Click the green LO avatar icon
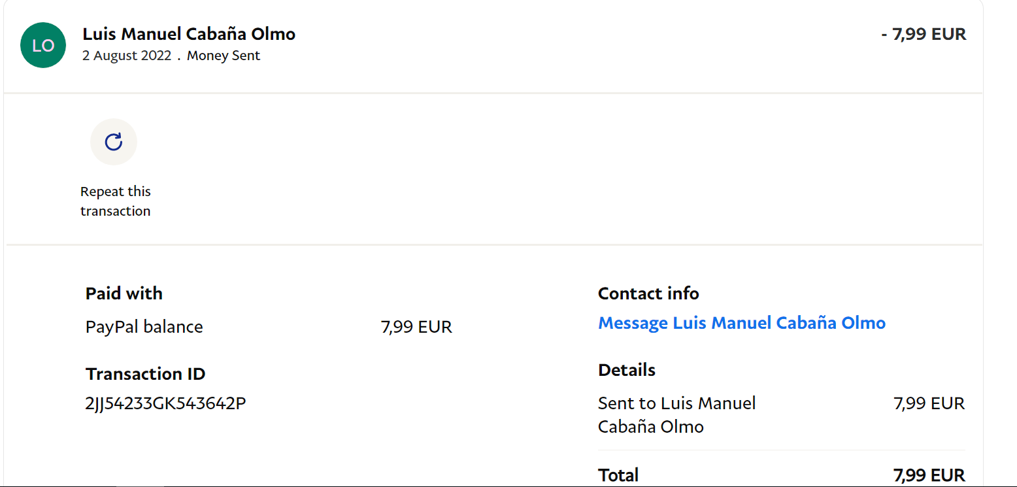This screenshot has width=1017, height=487. coord(43,45)
